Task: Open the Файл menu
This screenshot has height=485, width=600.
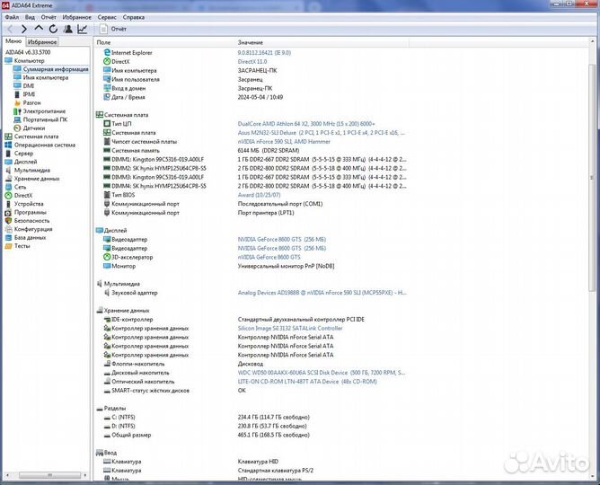Action: (12, 17)
